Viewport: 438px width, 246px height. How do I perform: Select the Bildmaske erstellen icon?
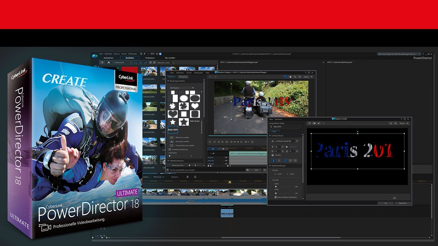click(172, 138)
